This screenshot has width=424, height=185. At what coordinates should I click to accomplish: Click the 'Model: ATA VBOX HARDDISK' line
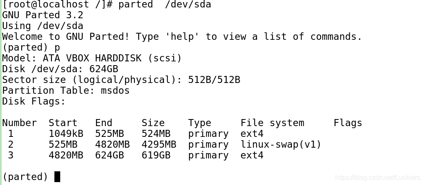tap(92, 58)
